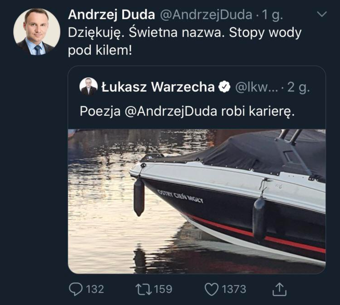Open the truncated @lkw... handle
This screenshot has width=340, height=305.
click(256, 87)
